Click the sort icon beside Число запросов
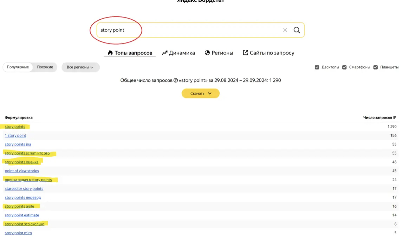Screen dimensions: 409x242 click(x=395, y=117)
